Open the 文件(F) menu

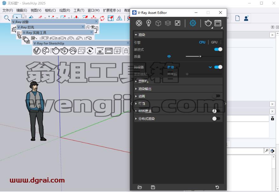8,10
